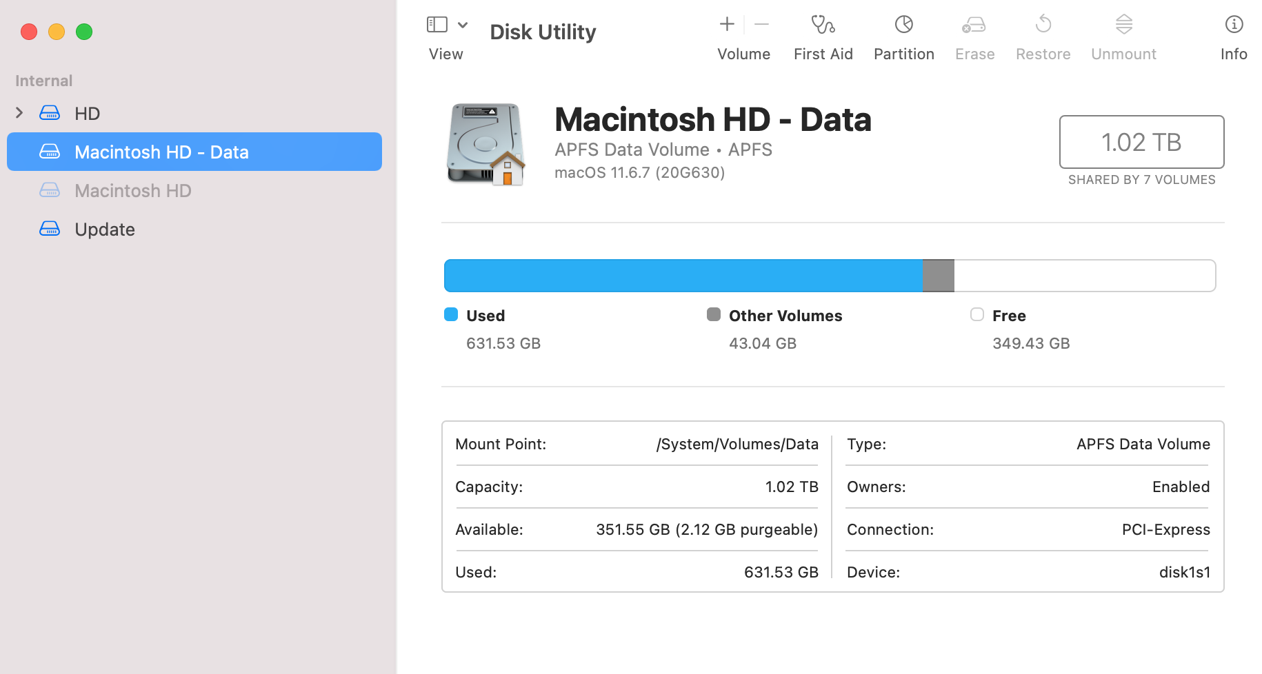Click the Macintosh HD - Data heading
Screen dimensions: 1262x674
pos(713,119)
